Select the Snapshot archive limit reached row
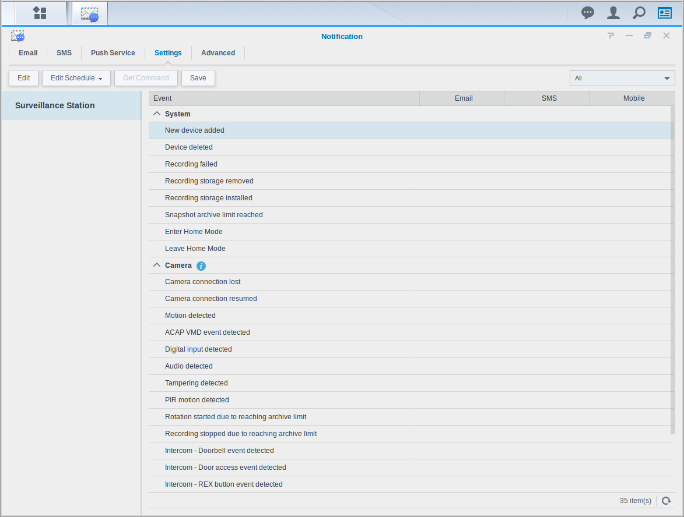Viewport: 684px width, 517px height. 411,215
